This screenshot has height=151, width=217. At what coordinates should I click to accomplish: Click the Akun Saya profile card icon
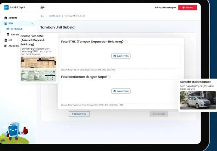pyautogui.click(x=6, y=46)
